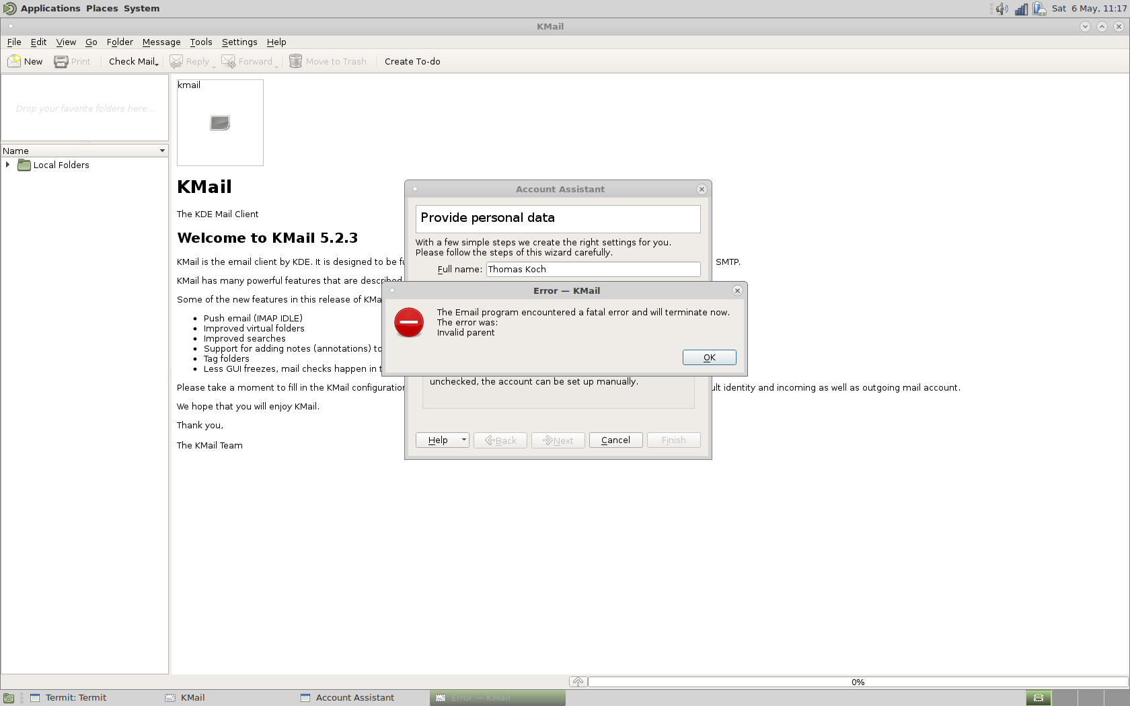This screenshot has height=706, width=1130.
Task: Switch to Error — KMail taskbar entry
Action: coord(497,697)
